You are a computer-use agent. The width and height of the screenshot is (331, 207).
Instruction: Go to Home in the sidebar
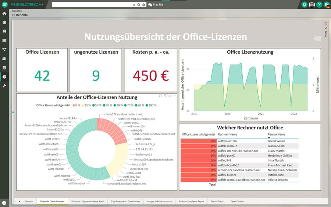coord(4,14)
